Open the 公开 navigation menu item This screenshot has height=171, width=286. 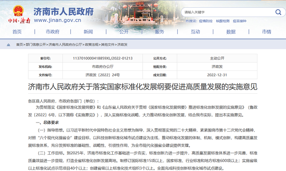click(124, 32)
